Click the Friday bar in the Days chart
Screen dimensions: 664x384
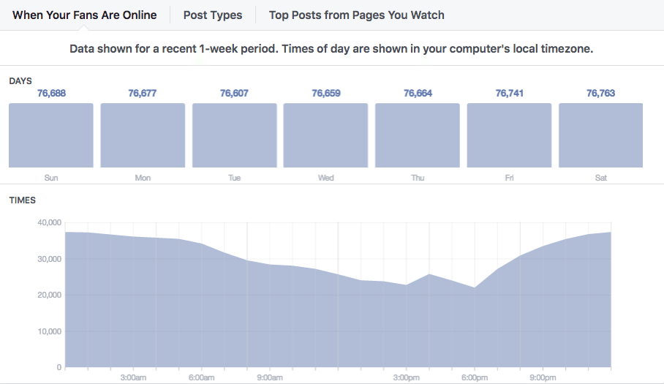click(509, 135)
